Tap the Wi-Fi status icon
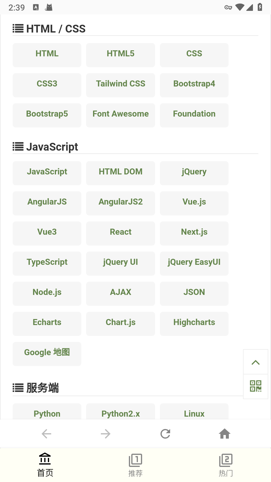The height and width of the screenshot is (482, 271). [240, 7]
